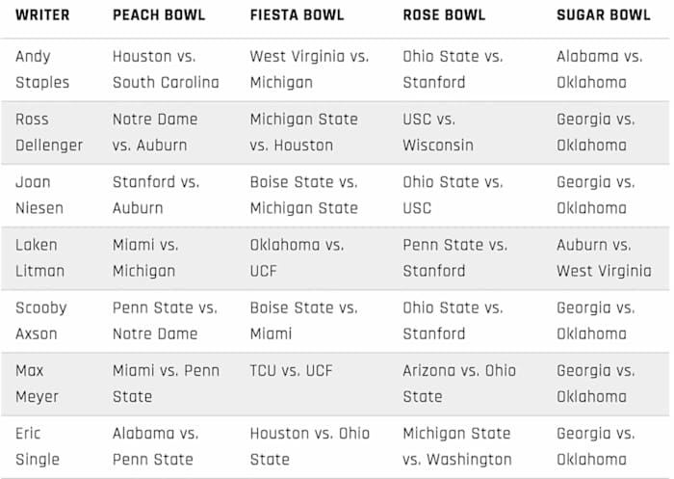Image resolution: width=674 pixels, height=479 pixels.
Task: Click the Michigan State vs. Washington cell
Action: click(x=457, y=445)
